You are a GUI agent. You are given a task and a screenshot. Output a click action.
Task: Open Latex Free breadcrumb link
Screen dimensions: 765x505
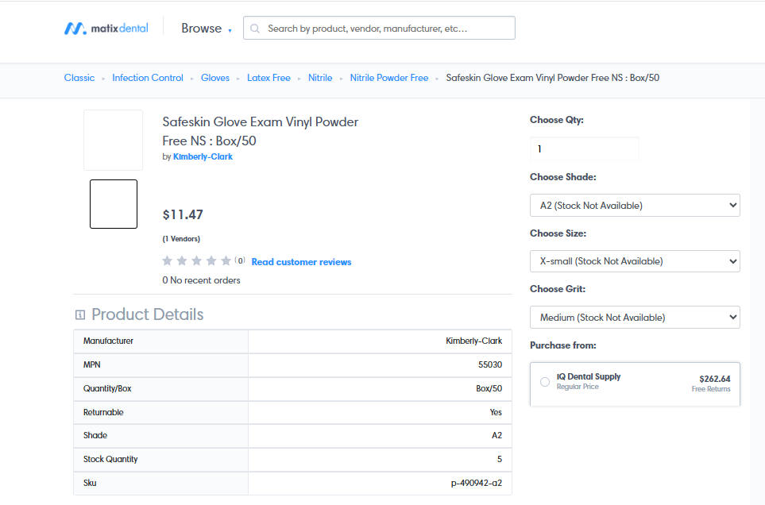269,78
